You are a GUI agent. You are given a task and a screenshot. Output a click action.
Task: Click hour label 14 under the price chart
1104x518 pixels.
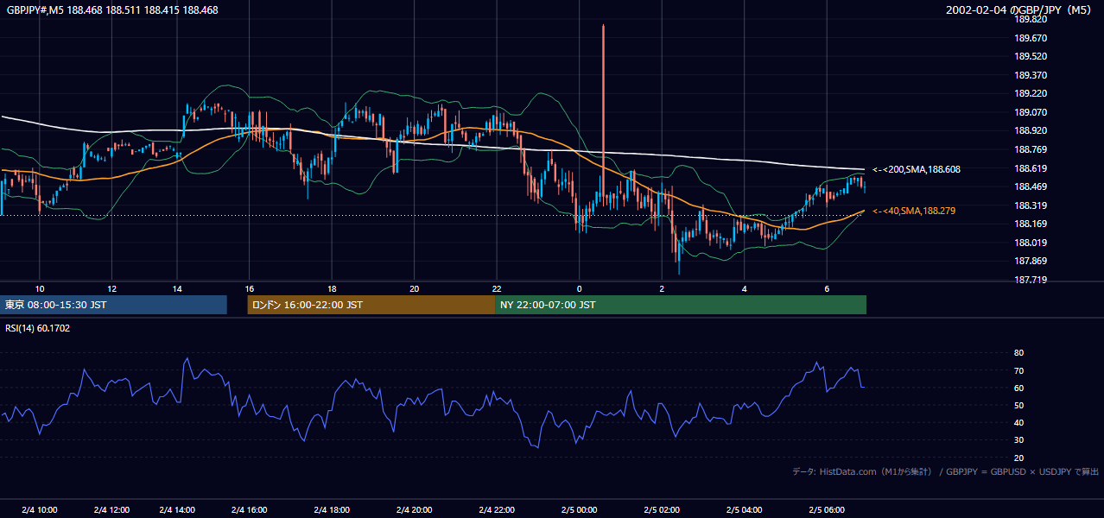[177, 288]
